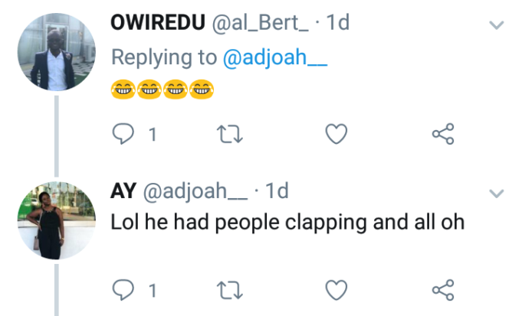Share OWIREDU's tweet
The height and width of the screenshot is (316, 522).
click(443, 135)
